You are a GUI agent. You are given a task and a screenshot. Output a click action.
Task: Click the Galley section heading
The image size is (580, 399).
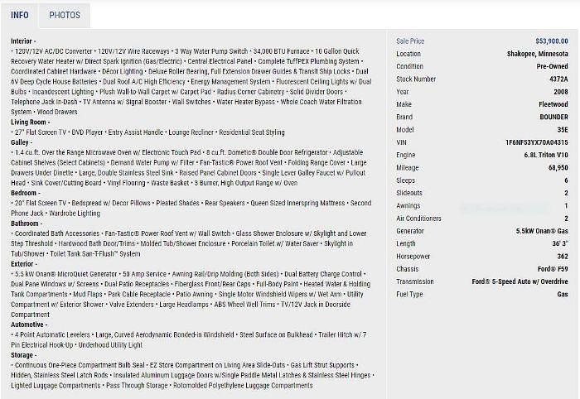[x=22, y=142]
